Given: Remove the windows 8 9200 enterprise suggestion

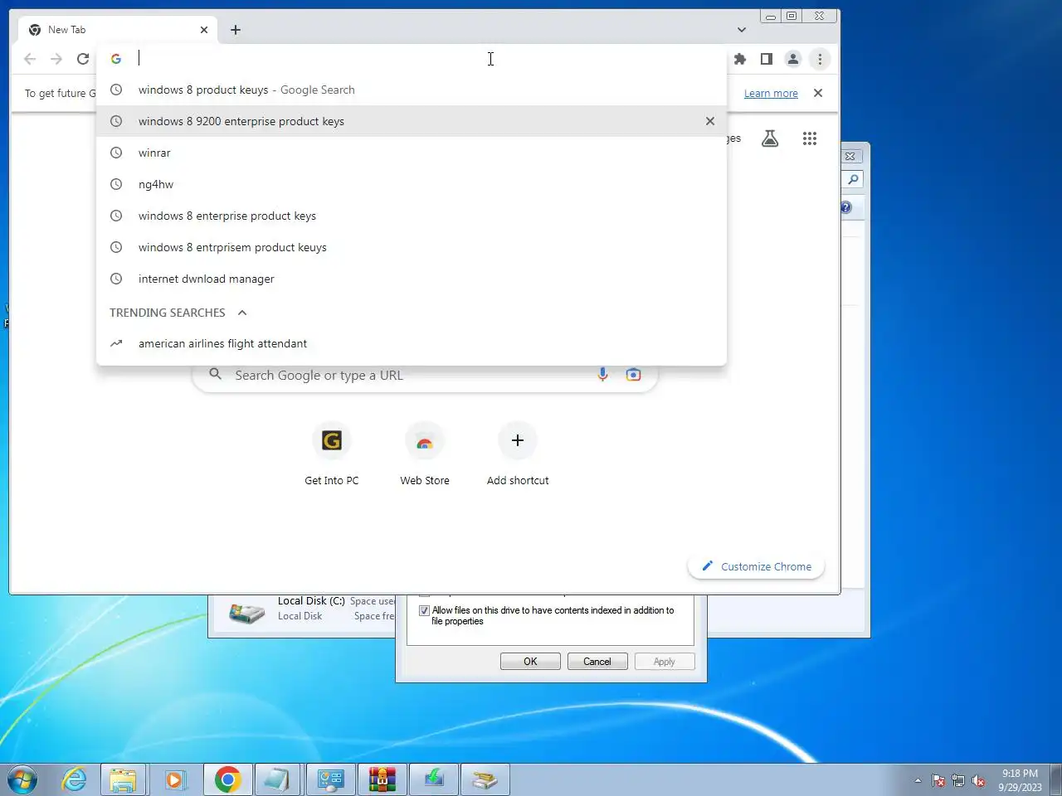Looking at the screenshot, I should tap(710, 121).
